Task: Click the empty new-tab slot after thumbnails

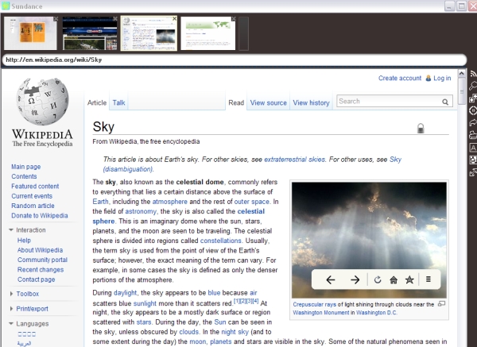Action: click(244, 33)
